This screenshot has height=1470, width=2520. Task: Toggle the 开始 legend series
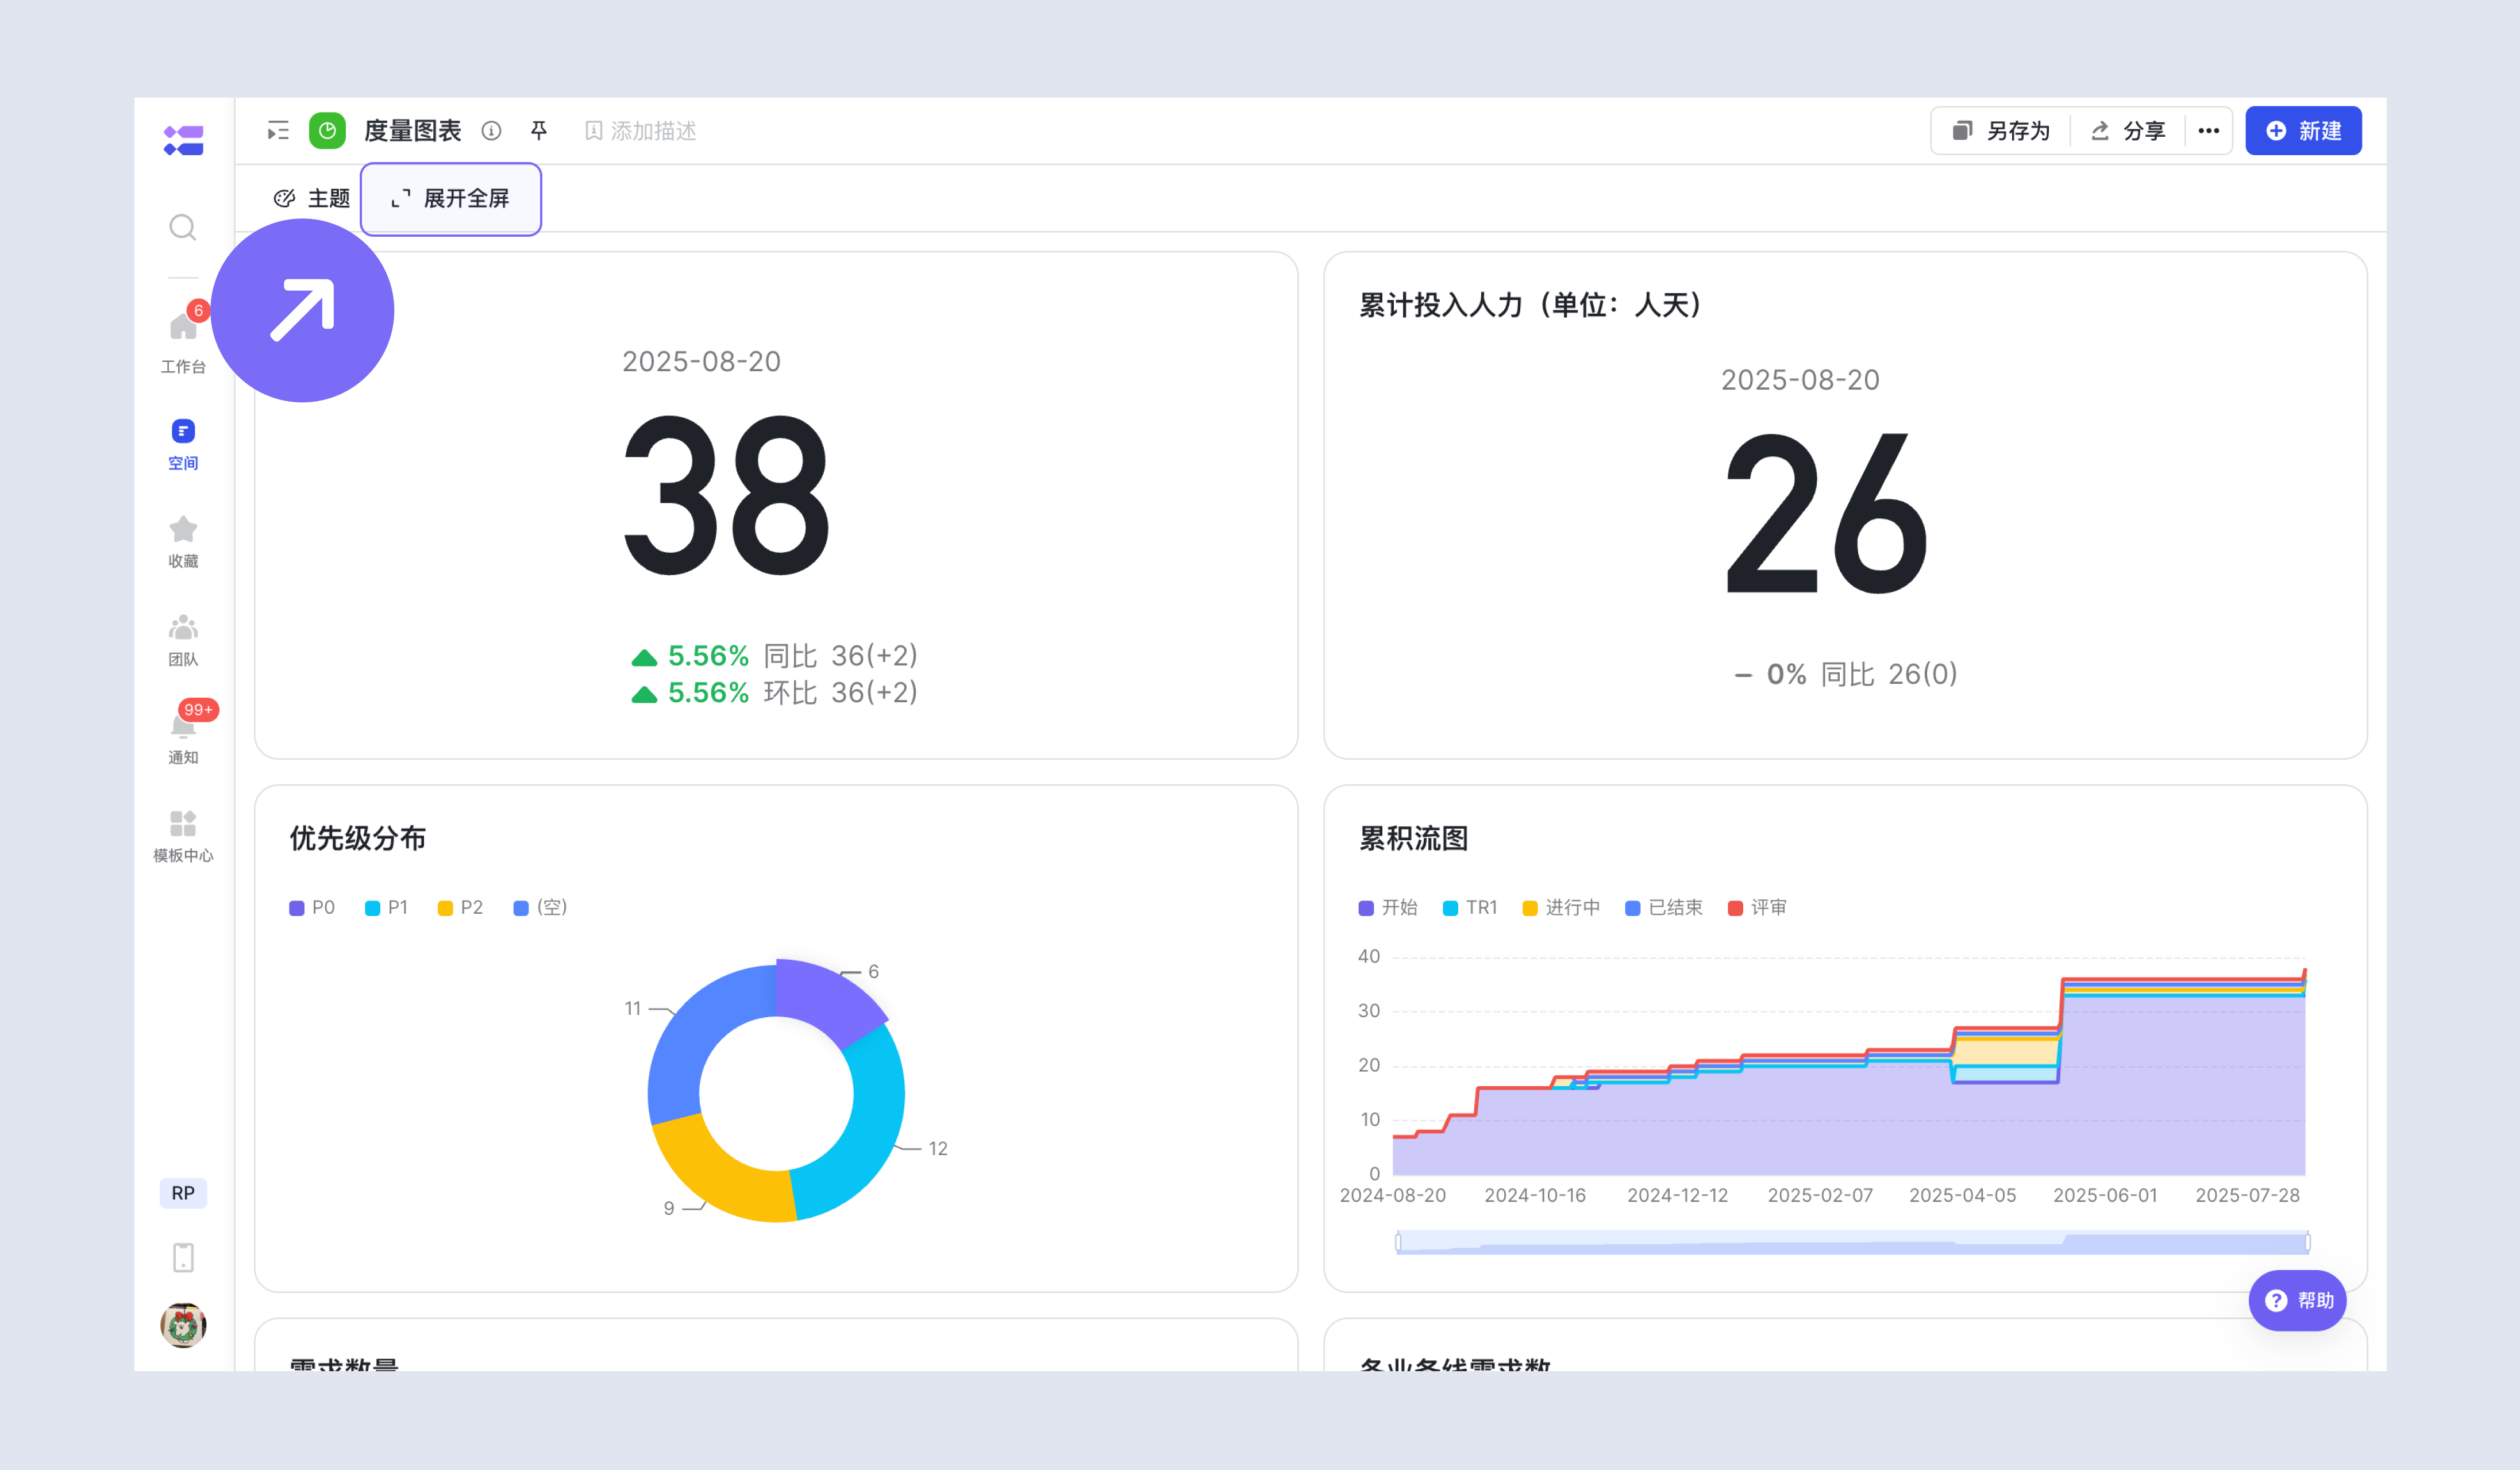coord(1388,908)
